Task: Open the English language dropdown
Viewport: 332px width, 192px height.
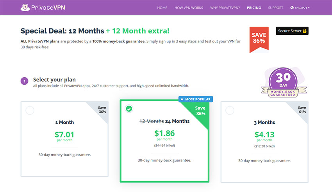Action: tap(300, 8)
